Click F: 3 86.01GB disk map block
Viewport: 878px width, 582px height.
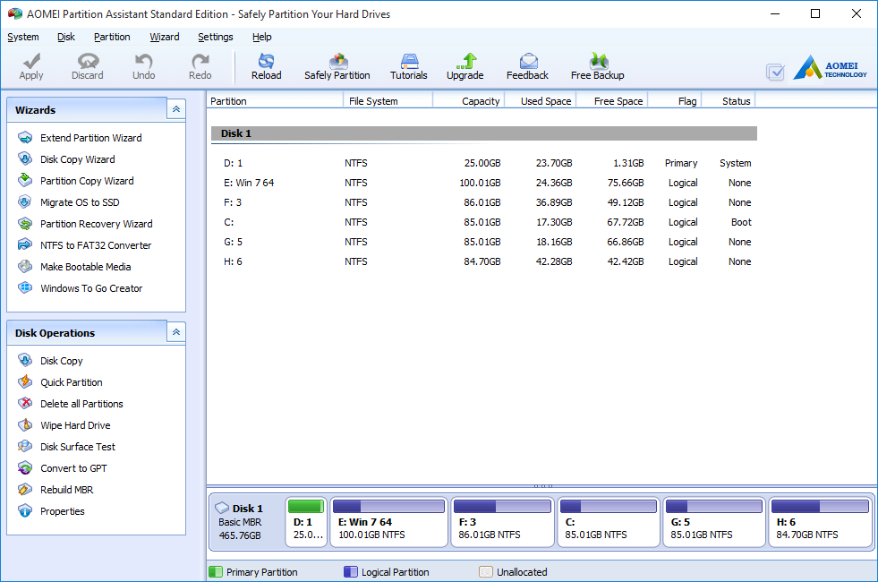click(503, 521)
